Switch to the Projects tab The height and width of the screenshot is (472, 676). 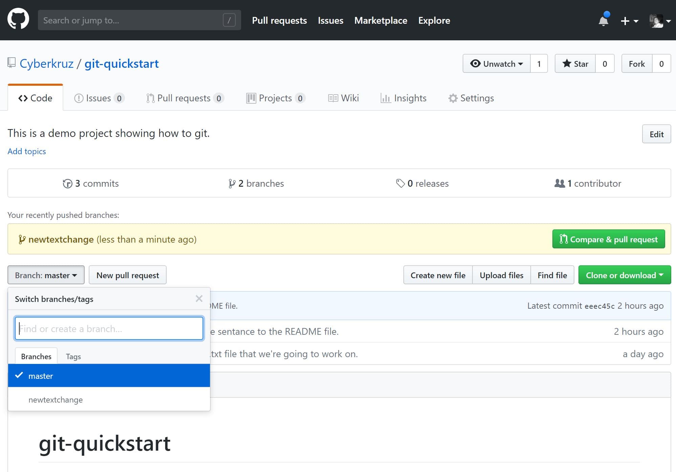[276, 98]
